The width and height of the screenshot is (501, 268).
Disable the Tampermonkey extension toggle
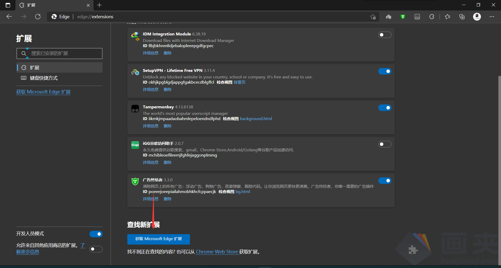(x=385, y=108)
